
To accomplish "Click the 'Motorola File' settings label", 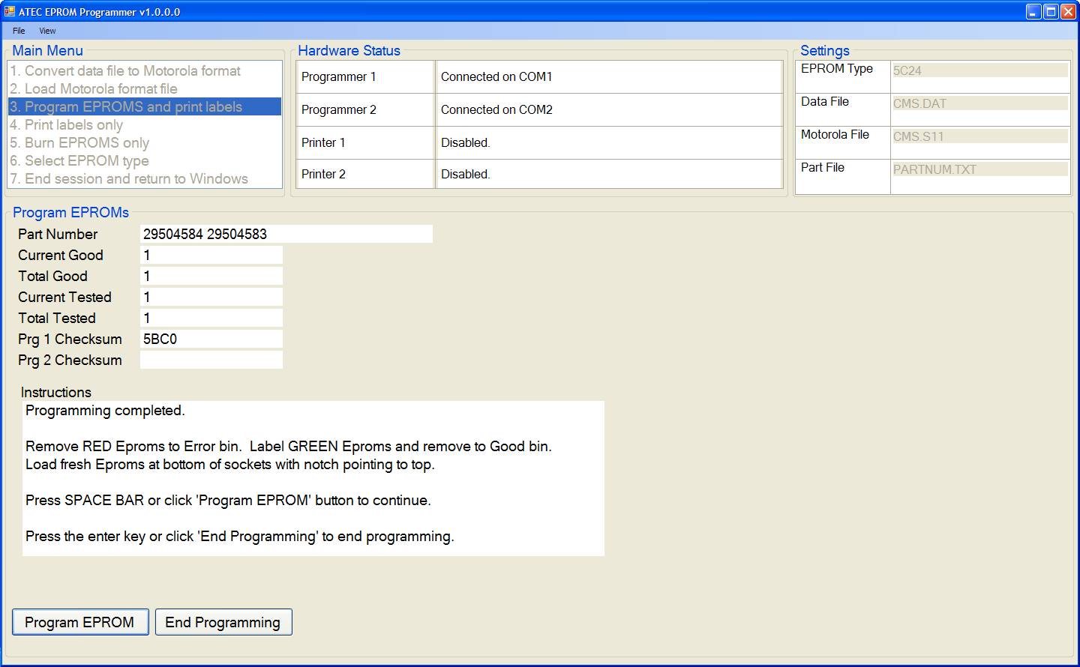I will pos(835,134).
